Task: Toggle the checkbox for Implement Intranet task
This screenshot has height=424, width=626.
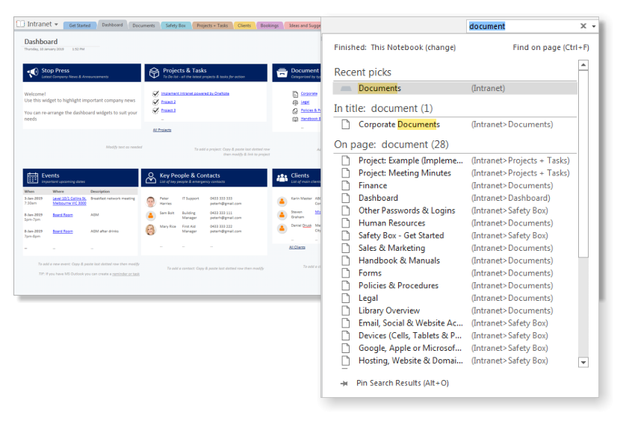Action: coord(155,94)
